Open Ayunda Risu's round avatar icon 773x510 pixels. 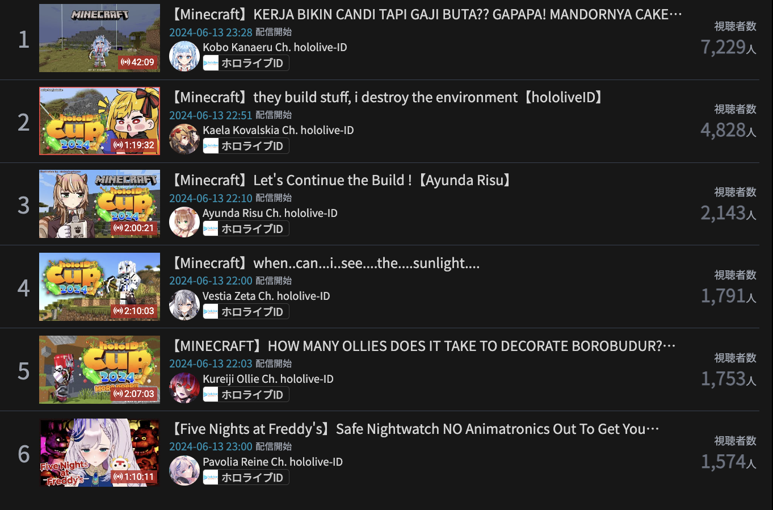tap(184, 222)
